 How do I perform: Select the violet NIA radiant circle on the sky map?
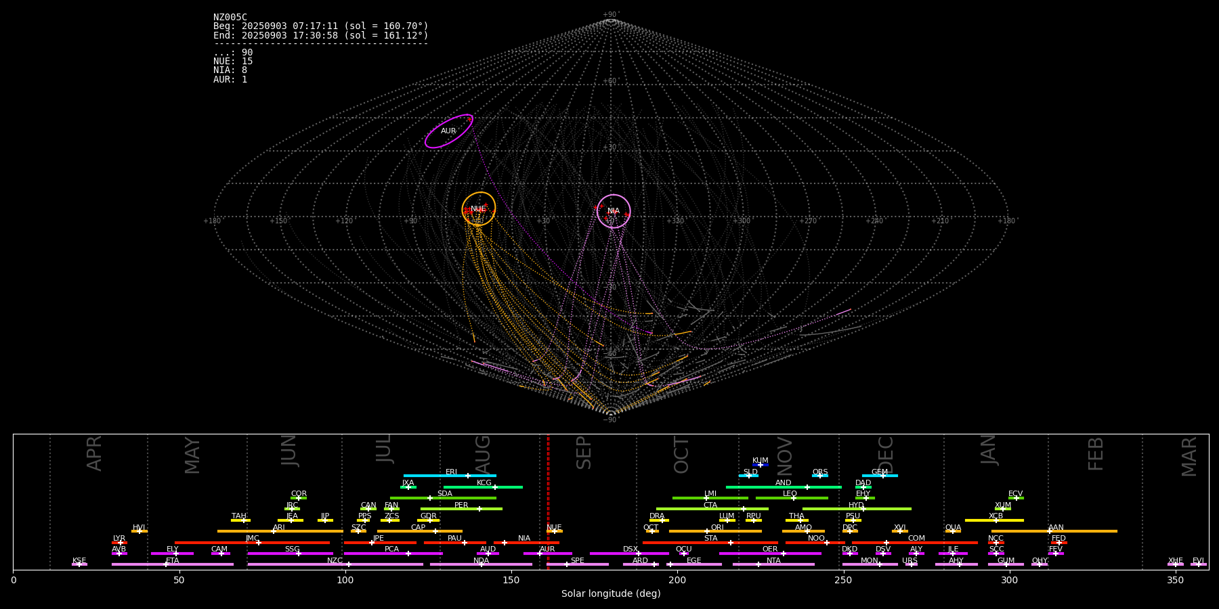[614, 211]
